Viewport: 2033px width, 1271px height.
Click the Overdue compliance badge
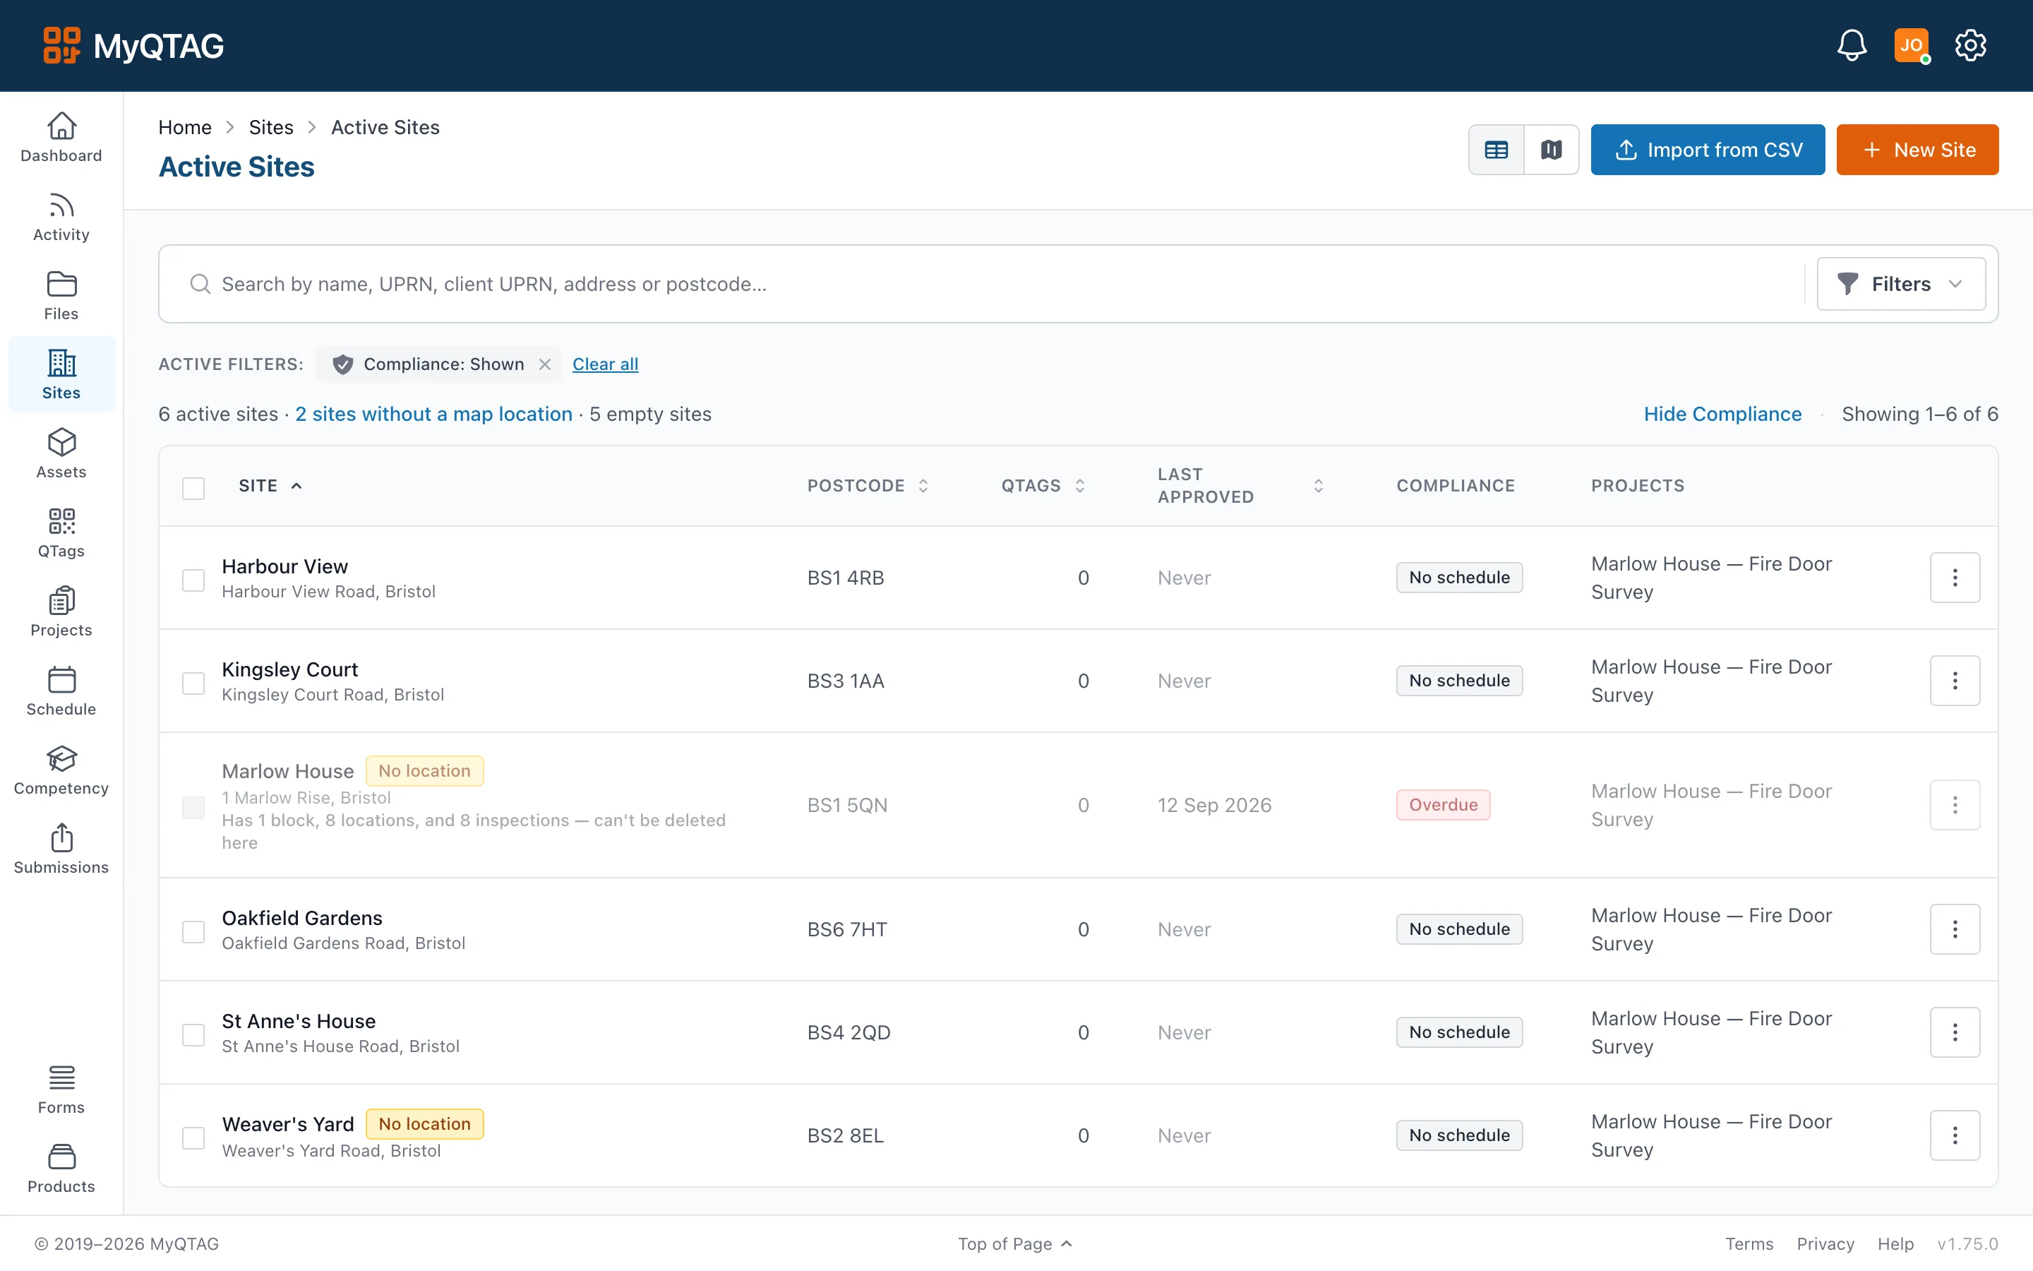click(x=1444, y=804)
